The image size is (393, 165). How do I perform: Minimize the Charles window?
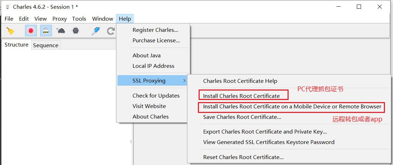coord(338,7)
